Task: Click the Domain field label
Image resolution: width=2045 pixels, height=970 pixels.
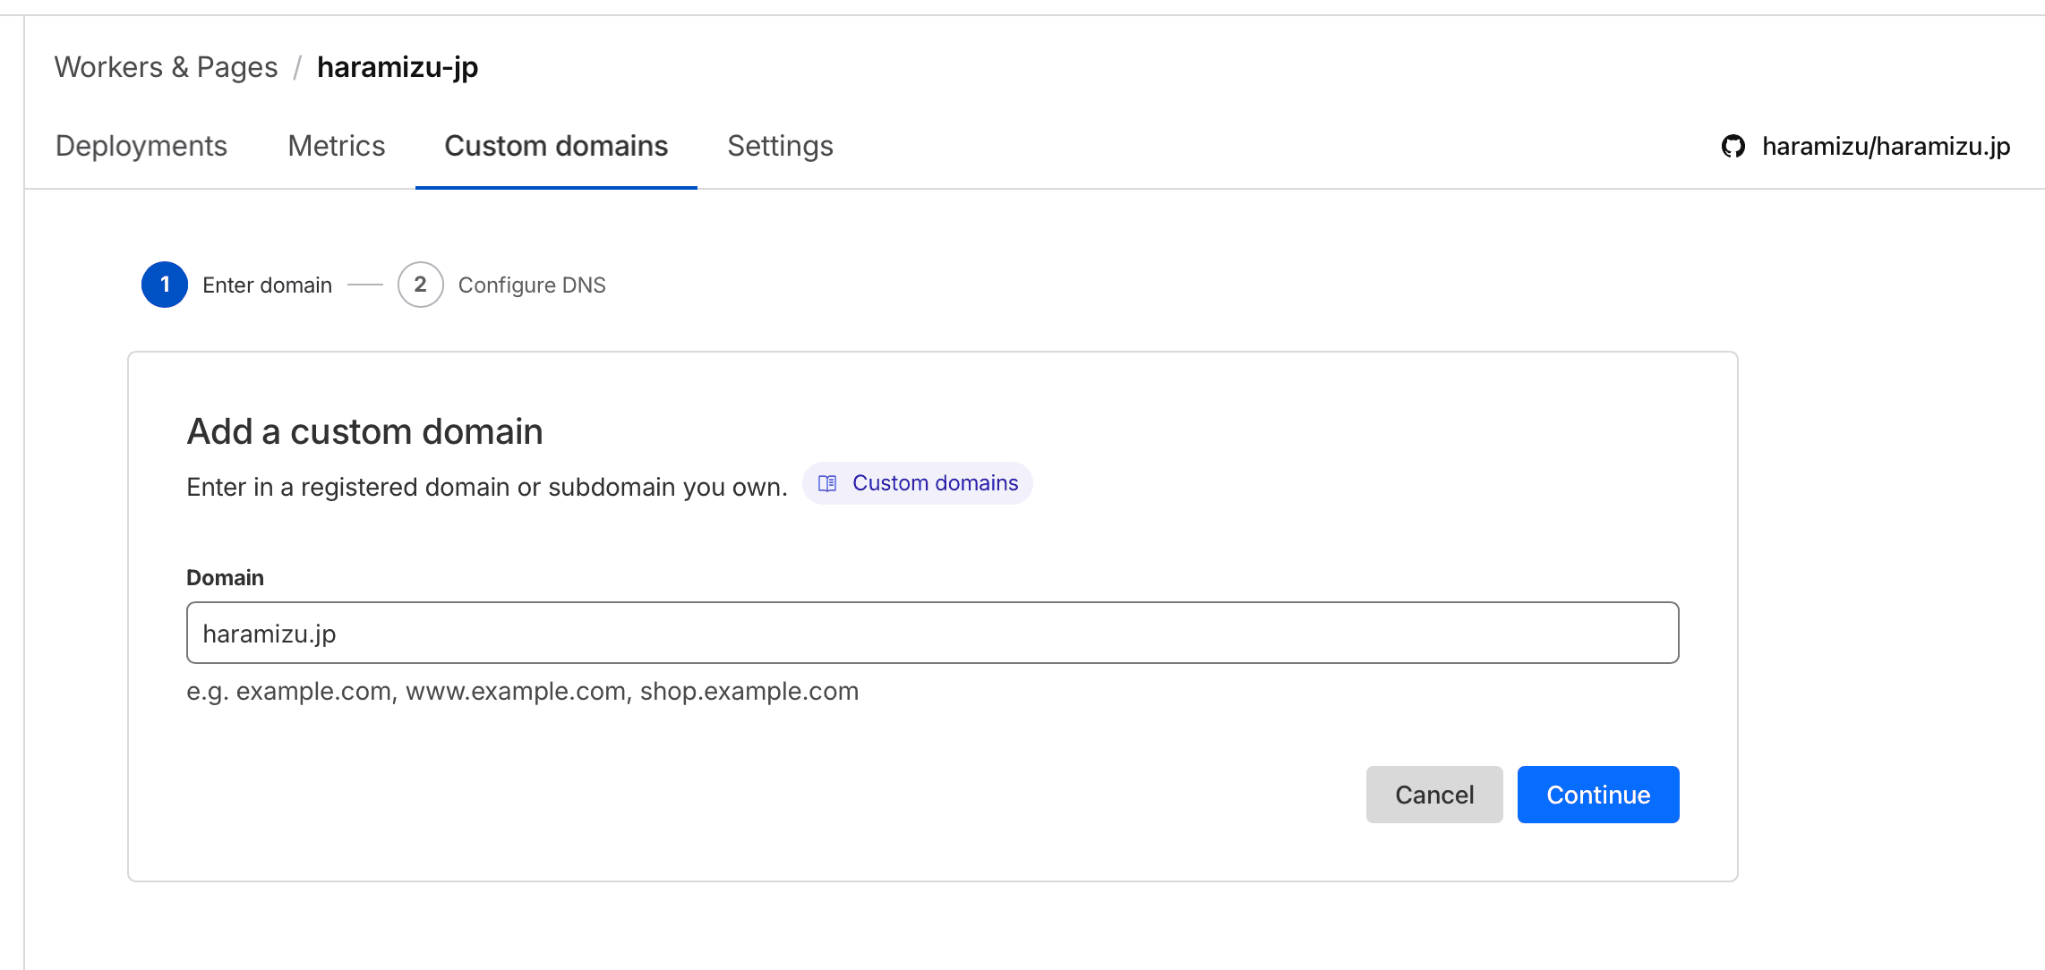Action: [x=225, y=577]
